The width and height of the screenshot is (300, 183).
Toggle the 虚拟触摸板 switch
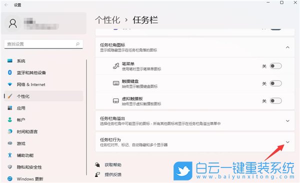[x=275, y=101]
